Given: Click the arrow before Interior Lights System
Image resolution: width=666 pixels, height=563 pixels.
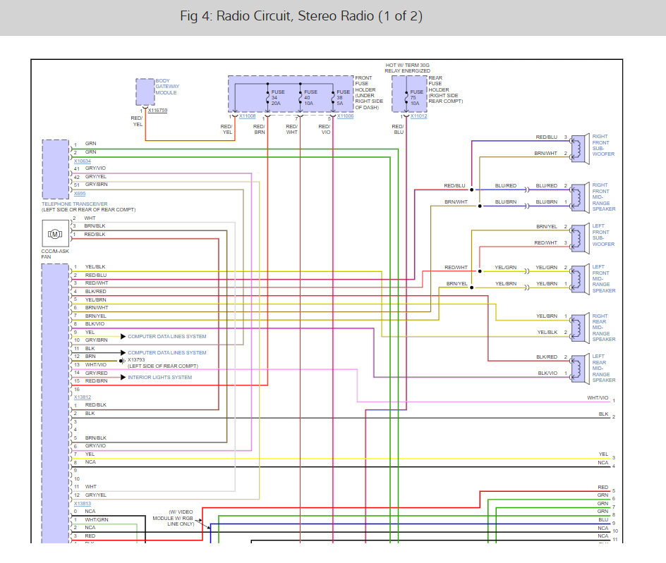Looking at the screenshot, I should tap(123, 377).
